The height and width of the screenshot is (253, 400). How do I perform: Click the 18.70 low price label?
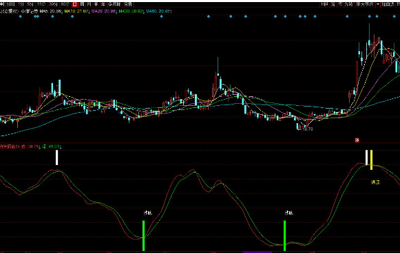tap(308, 129)
